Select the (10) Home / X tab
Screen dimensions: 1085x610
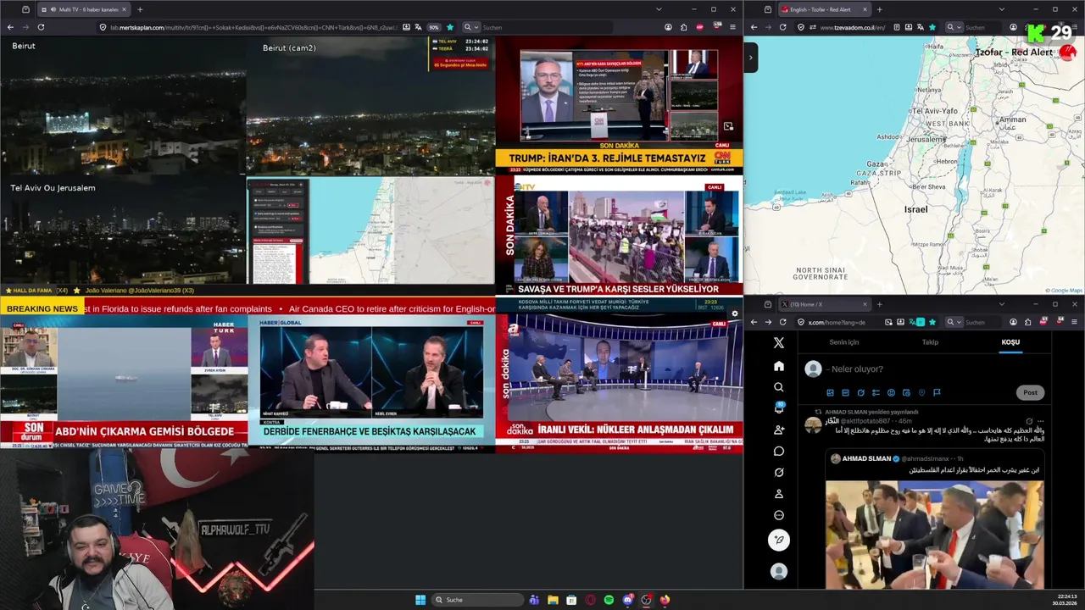click(825, 304)
